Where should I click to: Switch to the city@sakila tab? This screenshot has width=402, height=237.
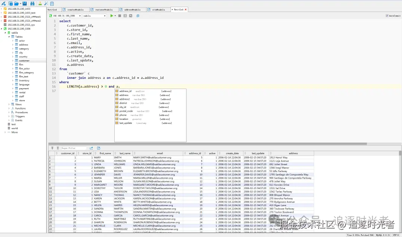coord(158,9)
